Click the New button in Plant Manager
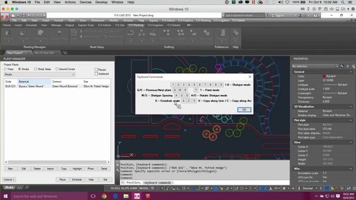356x200 pixels. (10, 169)
